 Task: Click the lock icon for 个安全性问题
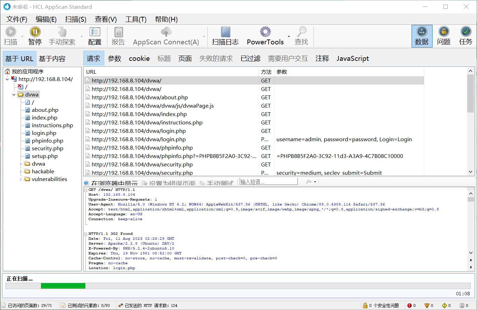[365, 305]
